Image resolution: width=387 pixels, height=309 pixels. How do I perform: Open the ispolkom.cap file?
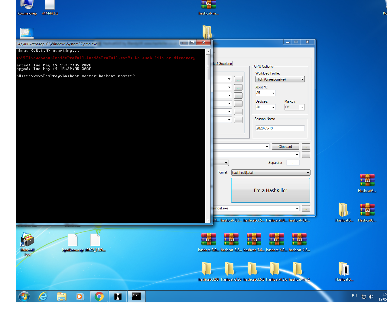73,242
